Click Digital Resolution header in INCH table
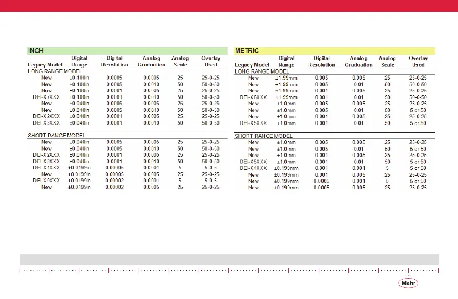Screen dimensions: 458x299 click(x=114, y=61)
